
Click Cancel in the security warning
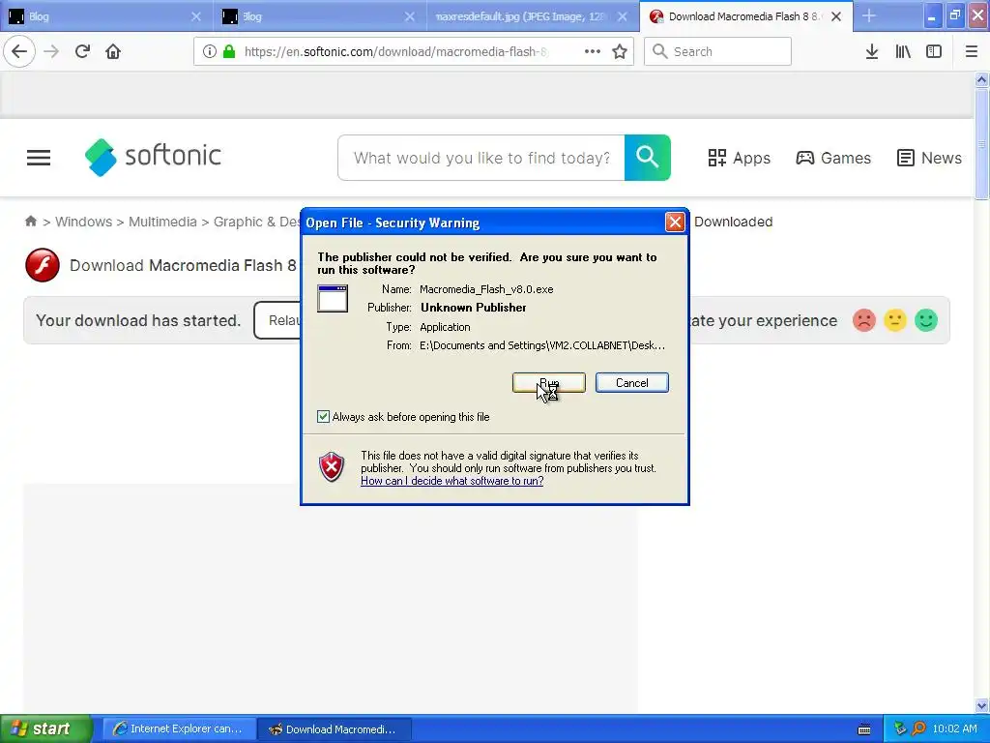(x=632, y=382)
